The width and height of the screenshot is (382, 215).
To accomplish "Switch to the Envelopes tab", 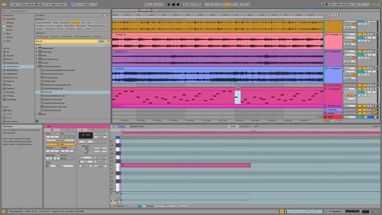I will pos(244,126).
